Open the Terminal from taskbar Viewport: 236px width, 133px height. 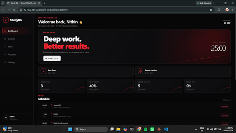132,130
